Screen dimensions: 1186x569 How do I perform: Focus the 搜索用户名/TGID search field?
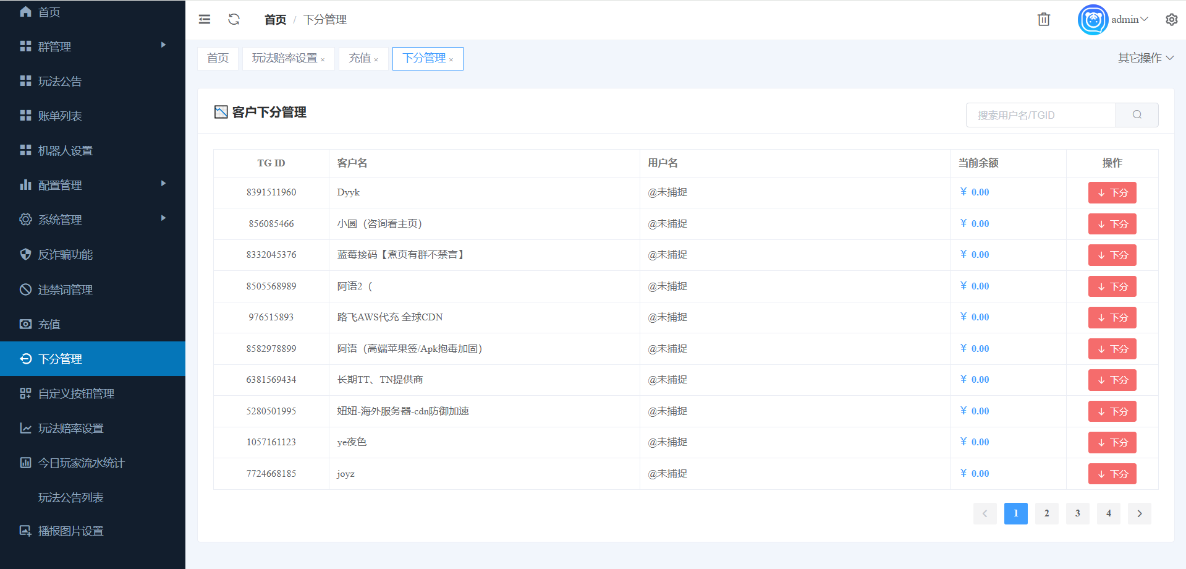(x=1041, y=115)
